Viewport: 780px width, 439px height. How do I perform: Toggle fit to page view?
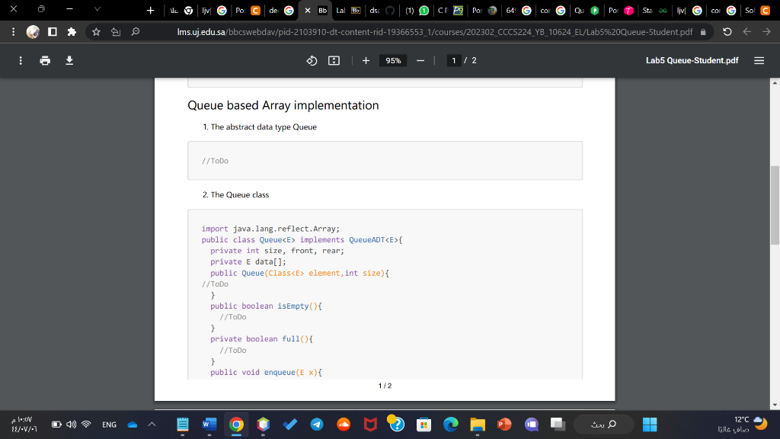click(334, 60)
